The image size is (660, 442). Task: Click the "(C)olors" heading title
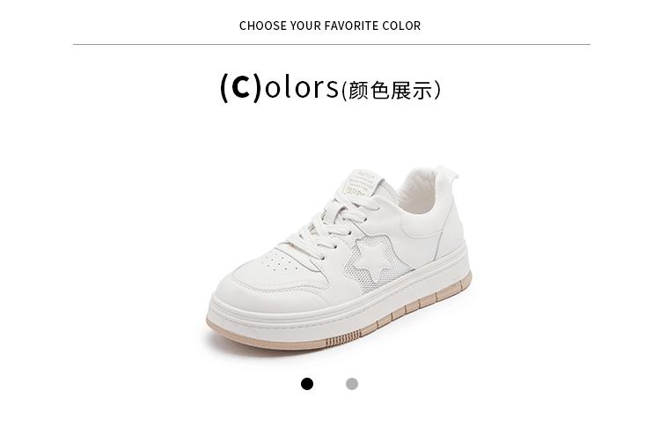pyautogui.click(x=279, y=86)
